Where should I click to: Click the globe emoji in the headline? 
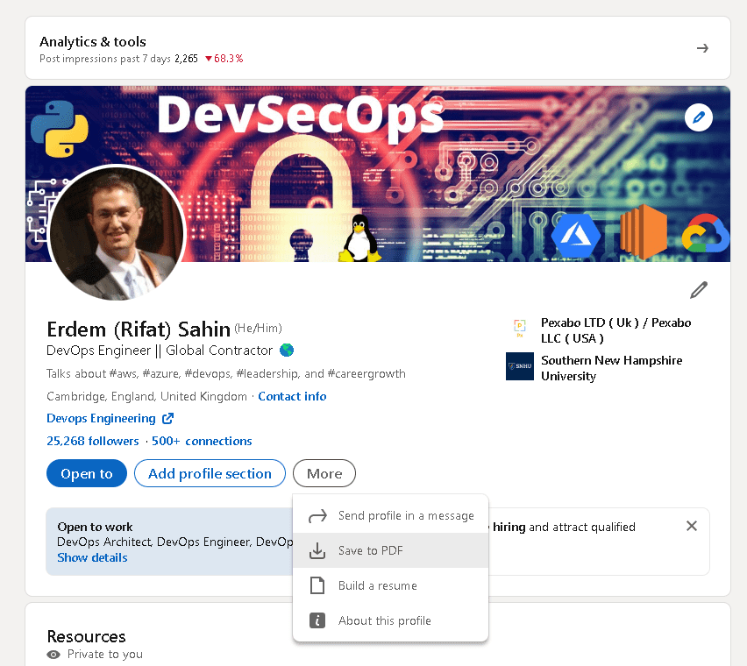tap(287, 351)
